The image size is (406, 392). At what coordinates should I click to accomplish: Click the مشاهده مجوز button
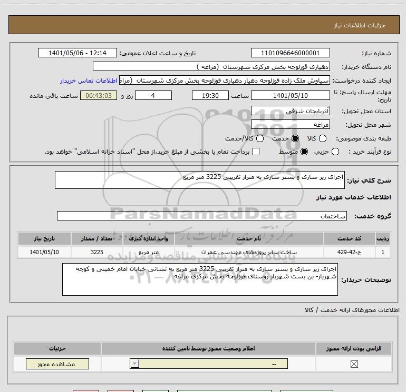point(57,364)
